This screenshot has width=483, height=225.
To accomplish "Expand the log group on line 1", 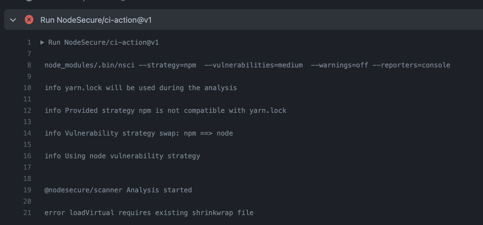I will pos(41,42).
